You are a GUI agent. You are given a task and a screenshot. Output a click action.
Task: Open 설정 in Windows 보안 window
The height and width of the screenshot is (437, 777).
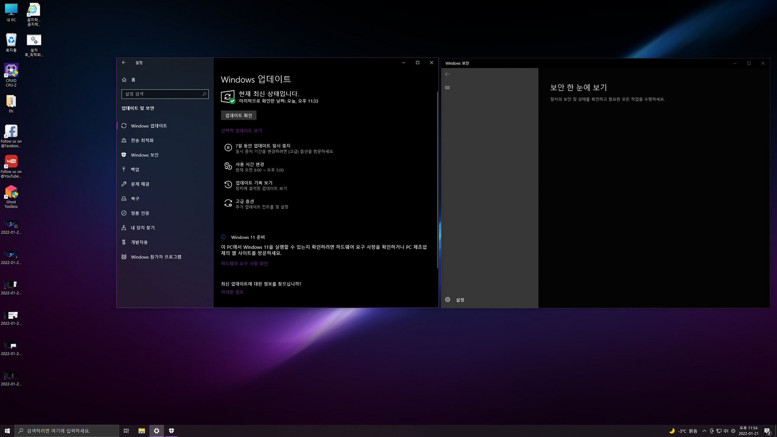tap(490, 300)
